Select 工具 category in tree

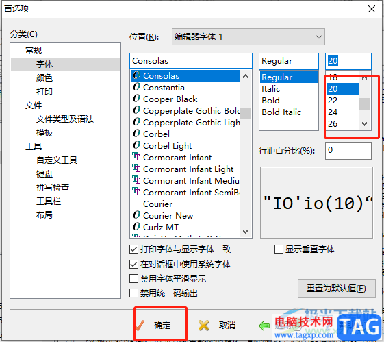point(34,147)
